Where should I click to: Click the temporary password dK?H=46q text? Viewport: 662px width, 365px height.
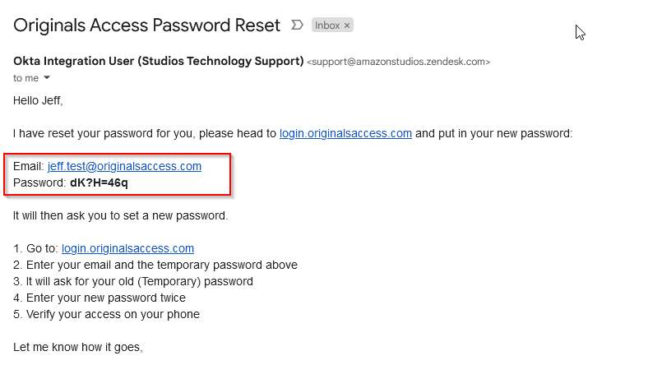(99, 182)
